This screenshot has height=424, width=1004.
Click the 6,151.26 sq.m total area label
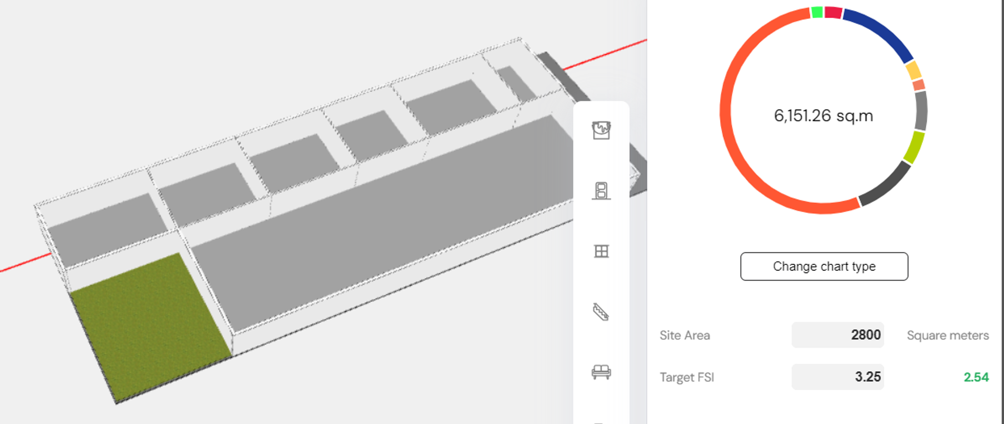coord(823,116)
